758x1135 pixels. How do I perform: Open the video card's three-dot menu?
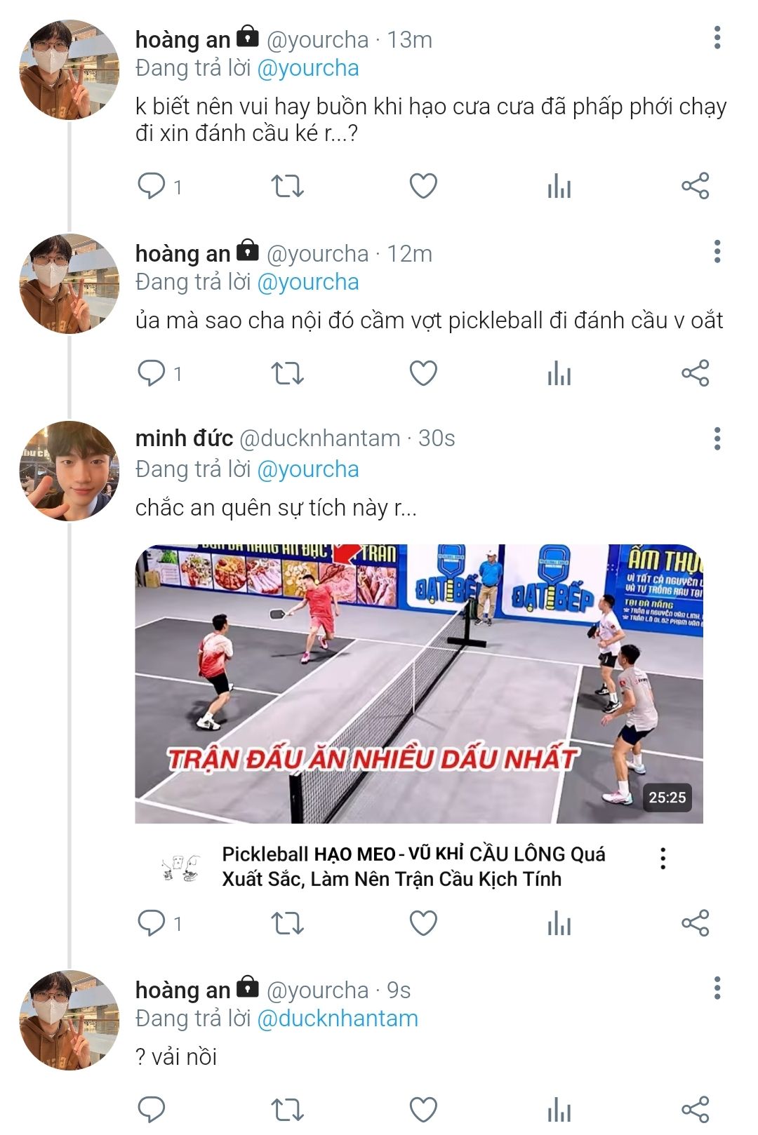pos(663,858)
